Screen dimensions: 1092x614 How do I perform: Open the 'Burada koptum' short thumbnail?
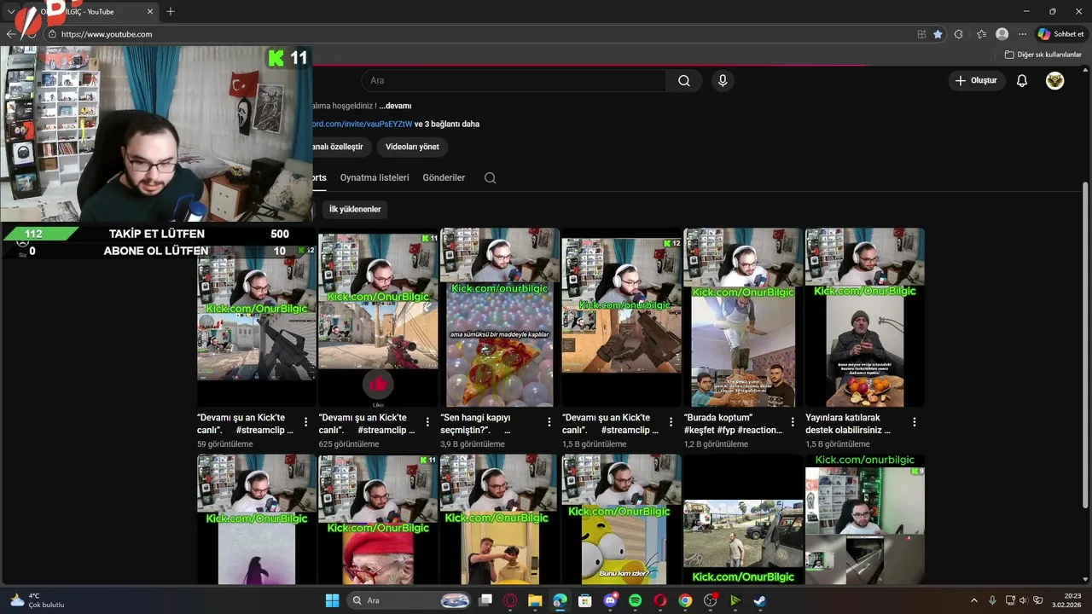(743, 317)
